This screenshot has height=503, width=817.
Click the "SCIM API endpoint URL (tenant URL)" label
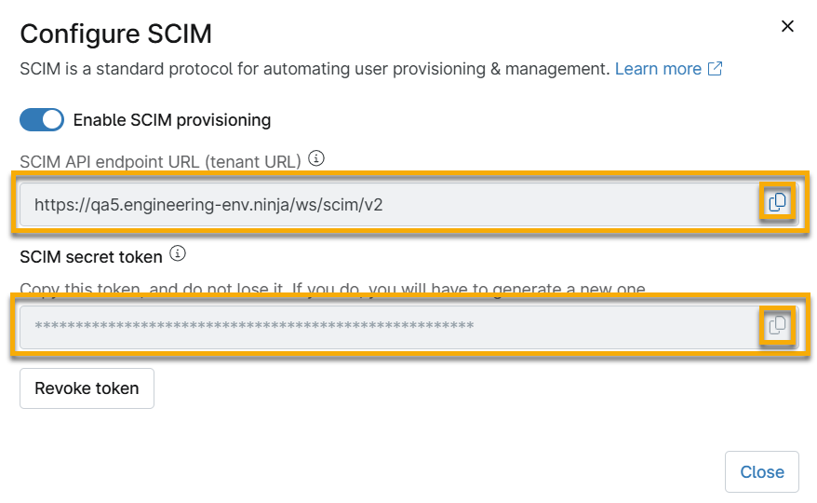pyautogui.click(x=160, y=161)
